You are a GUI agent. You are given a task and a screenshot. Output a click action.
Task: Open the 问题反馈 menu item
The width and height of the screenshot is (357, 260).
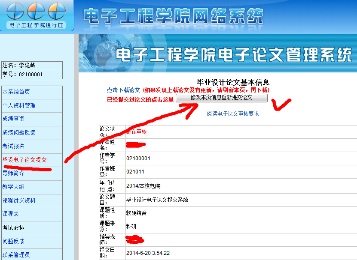13,241
